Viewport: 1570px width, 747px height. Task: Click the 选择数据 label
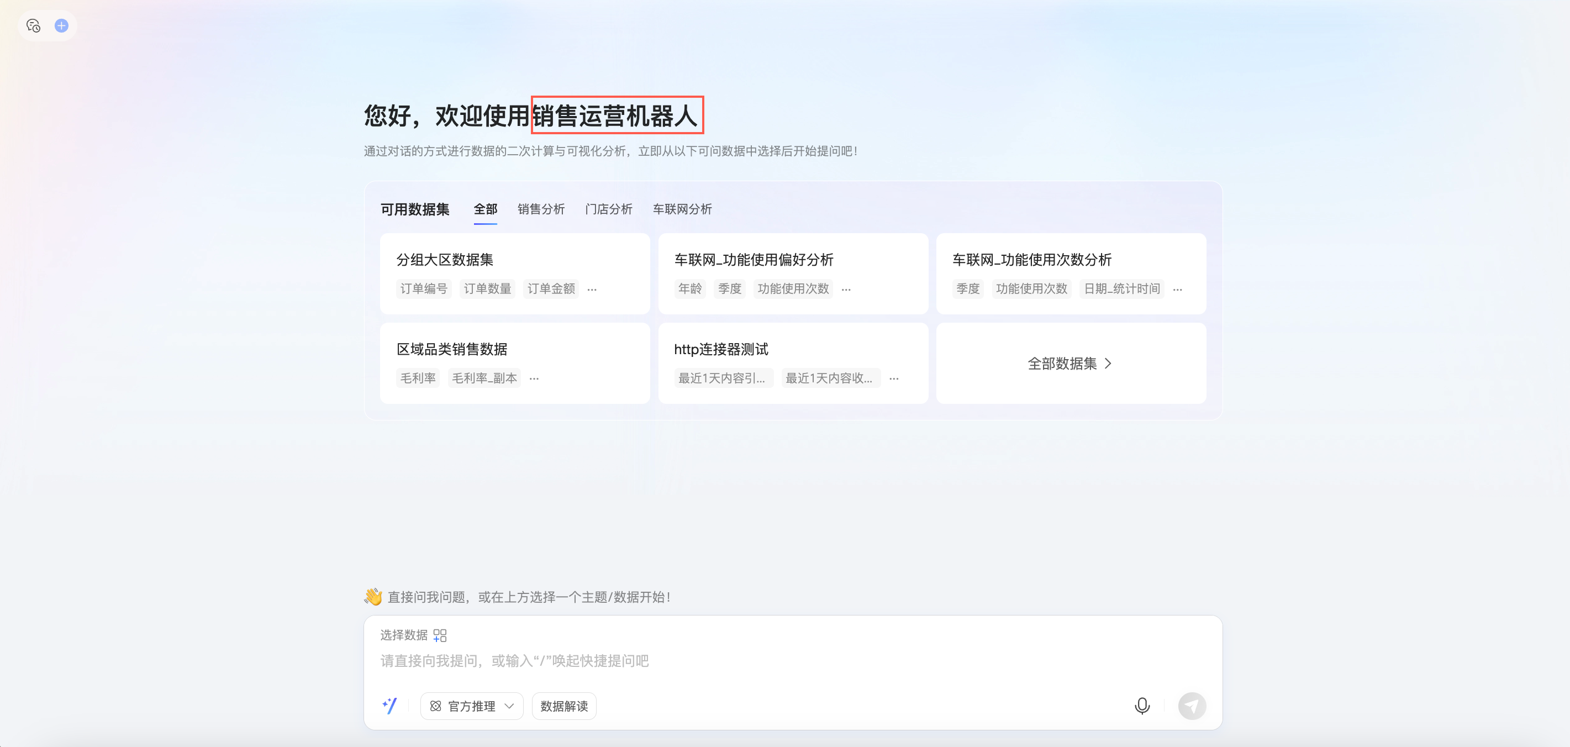(403, 635)
